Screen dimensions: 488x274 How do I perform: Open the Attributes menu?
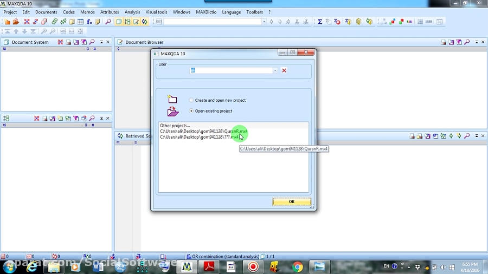(110, 12)
